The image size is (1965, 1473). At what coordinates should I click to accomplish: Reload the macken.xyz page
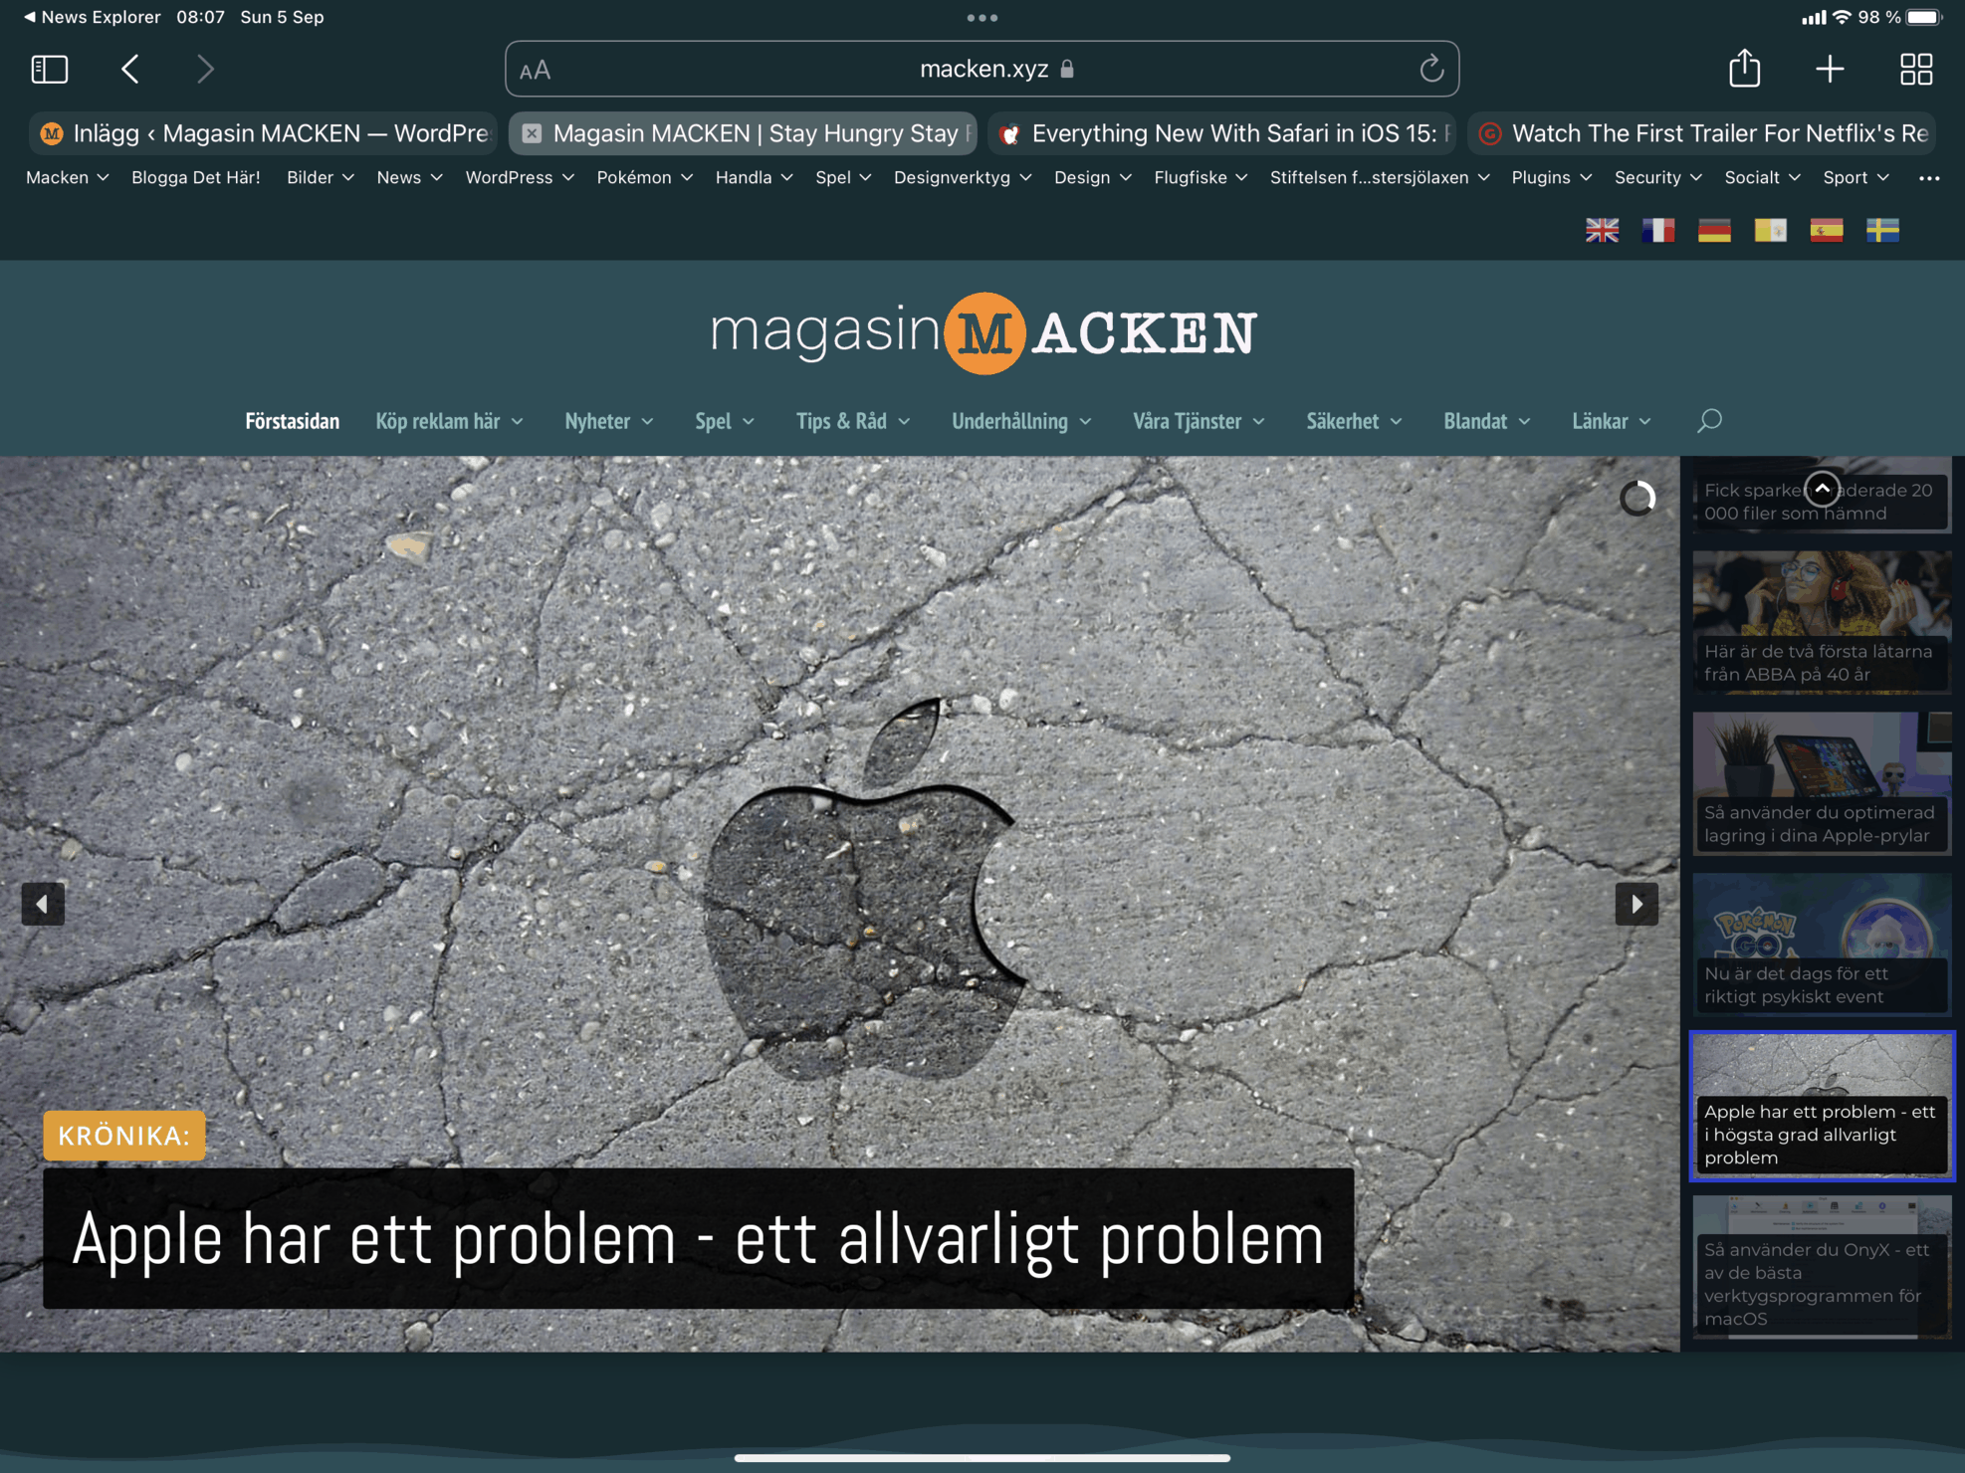(x=1431, y=69)
